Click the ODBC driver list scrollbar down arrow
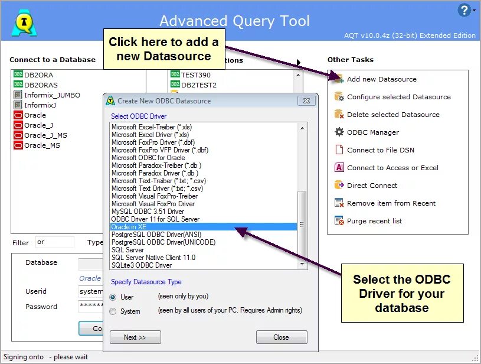The height and width of the screenshot is (364, 481). pos(302,264)
